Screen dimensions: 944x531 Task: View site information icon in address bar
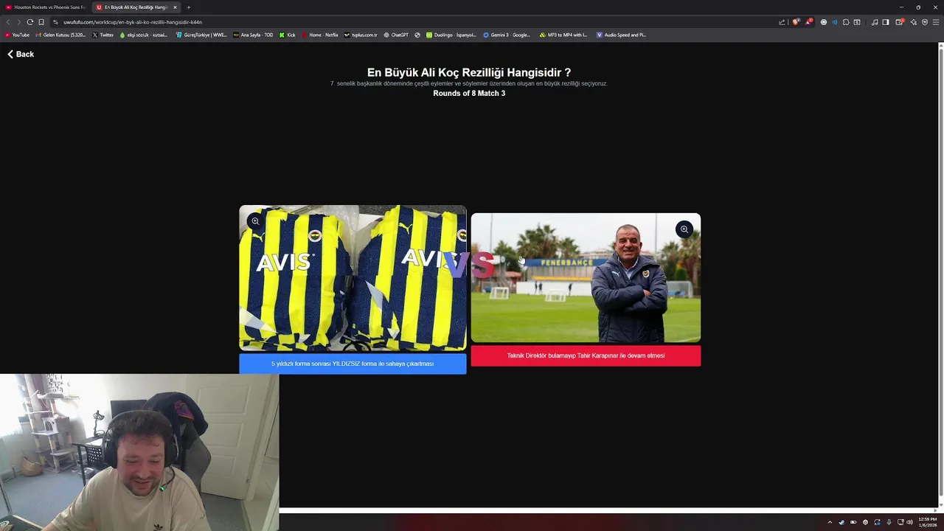point(55,22)
